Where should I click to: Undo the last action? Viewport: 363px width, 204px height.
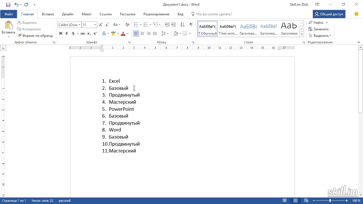16,5
